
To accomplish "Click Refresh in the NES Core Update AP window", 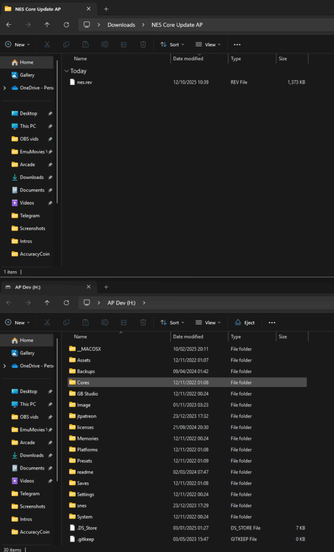I will coord(66,25).
